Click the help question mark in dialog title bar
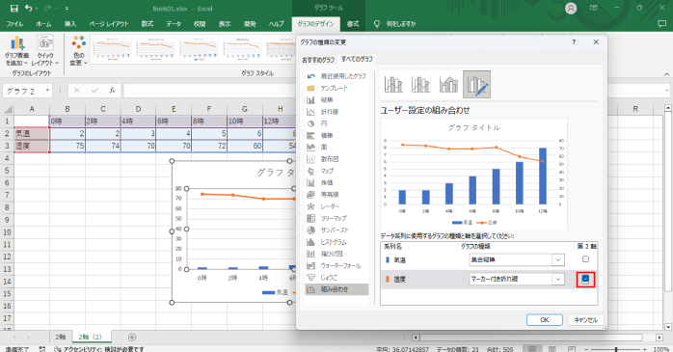This screenshot has width=673, height=352. (574, 42)
